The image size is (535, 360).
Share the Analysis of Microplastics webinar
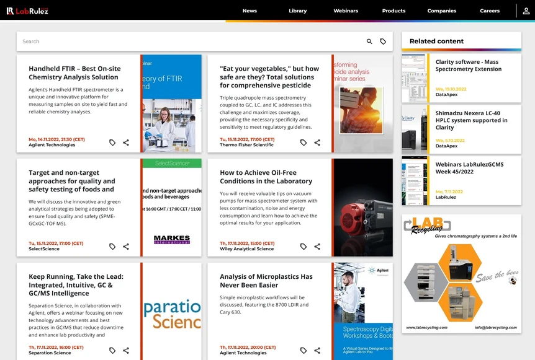point(317,350)
